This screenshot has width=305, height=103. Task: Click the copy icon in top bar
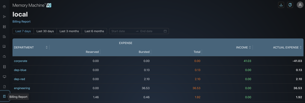290,5
